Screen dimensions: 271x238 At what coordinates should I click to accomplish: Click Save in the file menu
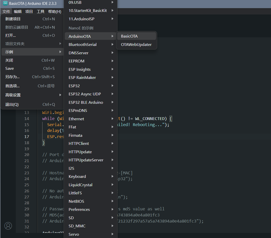pos(32,69)
